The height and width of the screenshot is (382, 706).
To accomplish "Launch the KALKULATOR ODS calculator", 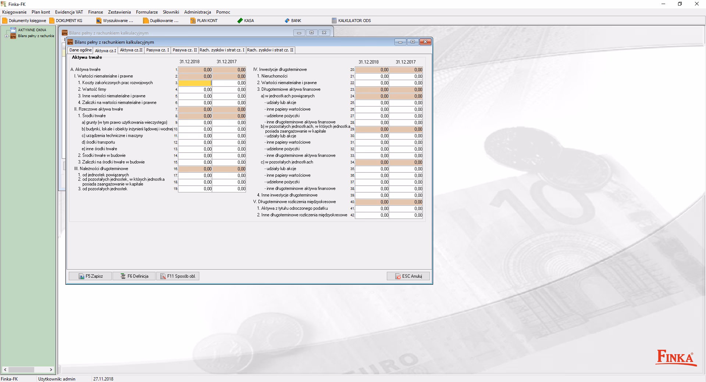I will pos(351,21).
